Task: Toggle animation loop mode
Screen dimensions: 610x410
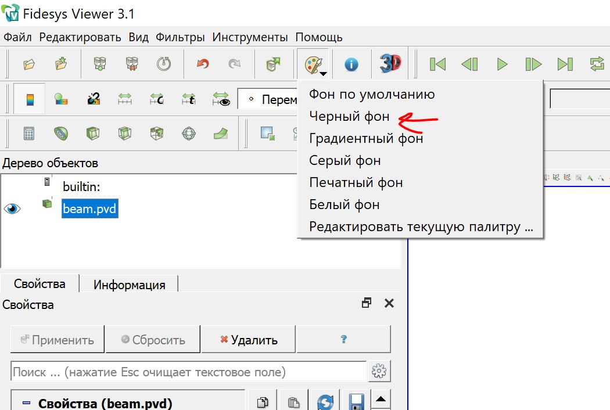Action: [597, 64]
